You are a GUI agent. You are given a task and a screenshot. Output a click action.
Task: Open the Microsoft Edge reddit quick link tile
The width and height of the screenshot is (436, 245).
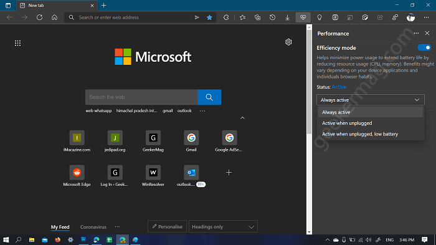pos(77,176)
